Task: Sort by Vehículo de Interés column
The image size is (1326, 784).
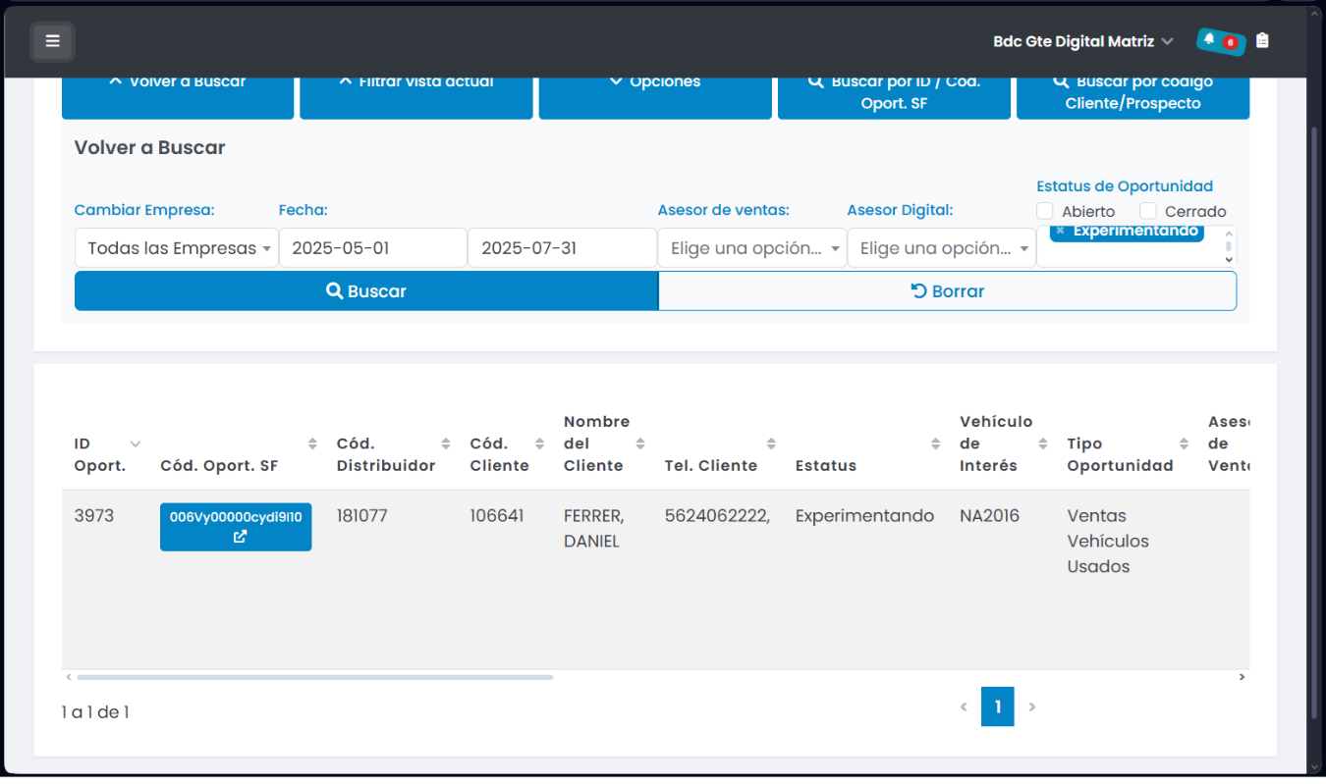Action: point(1043,444)
